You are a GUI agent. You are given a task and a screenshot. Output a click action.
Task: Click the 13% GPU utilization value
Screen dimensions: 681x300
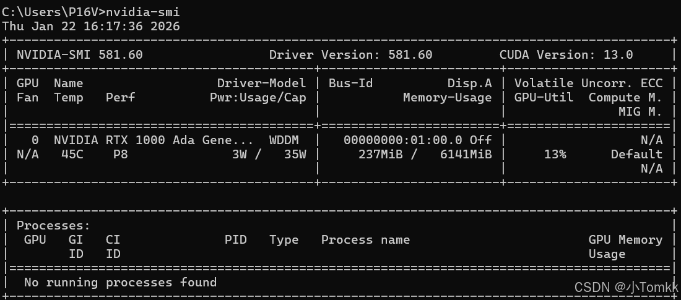coord(555,154)
